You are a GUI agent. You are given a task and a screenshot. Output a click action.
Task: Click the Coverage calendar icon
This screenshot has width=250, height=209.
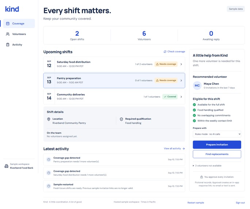[x=8, y=24]
